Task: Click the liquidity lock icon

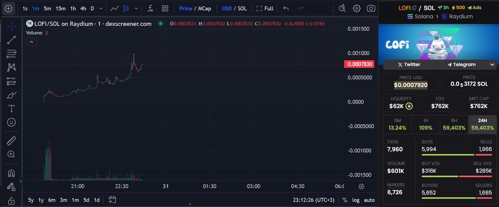Action: click(x=409, y=106)
